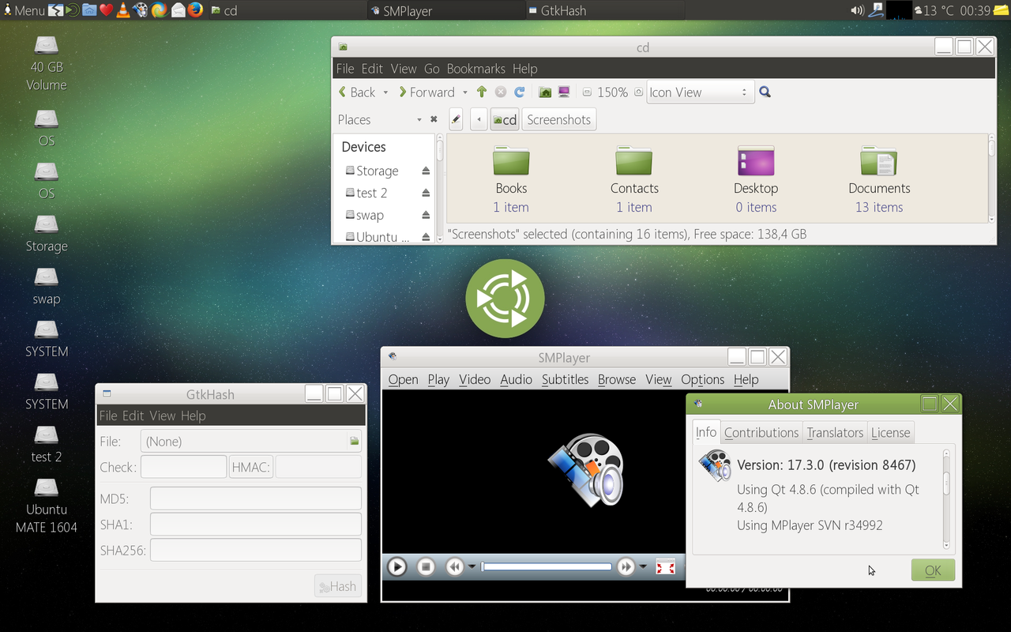Click the Computer toolbar icon
1011x632 pixels.
564,92
